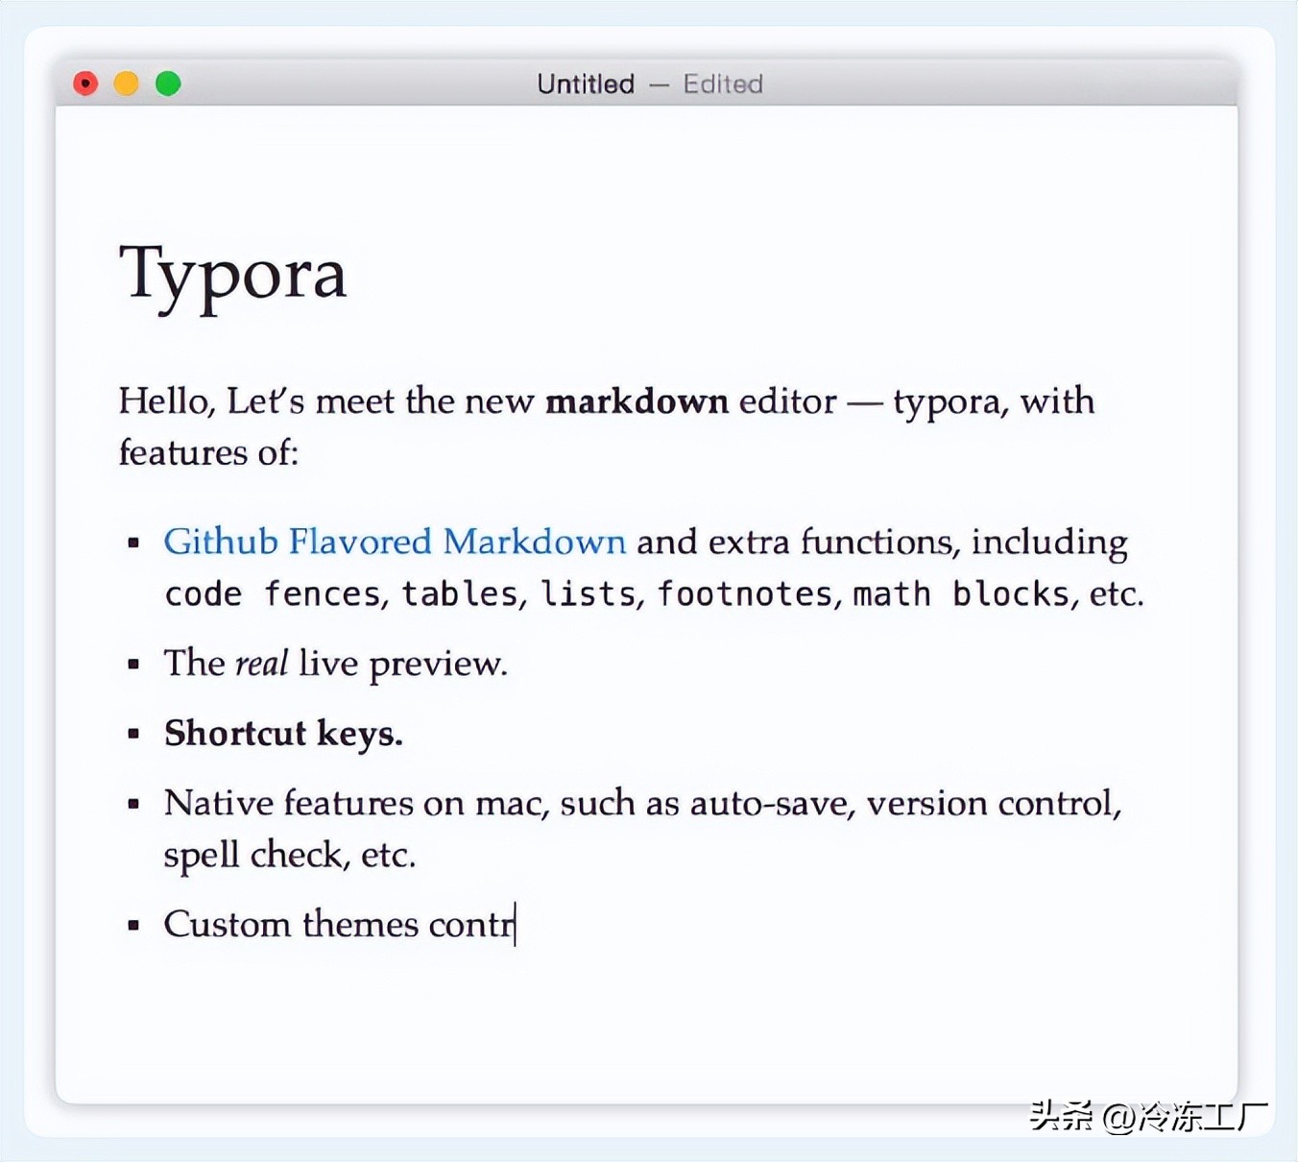Click 'The real live preview.' list item
The width and height of the screenshot is (1298, 1162).
(x=335, y=664)
